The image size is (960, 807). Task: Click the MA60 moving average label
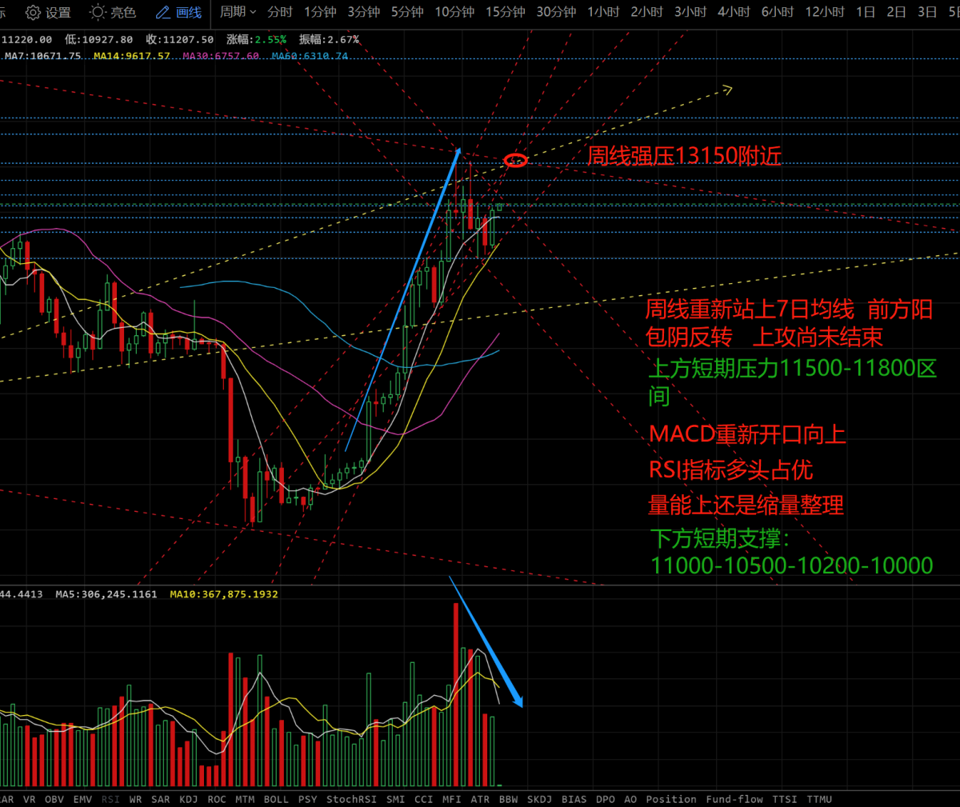pyautogui.click(x=310, y=56)
